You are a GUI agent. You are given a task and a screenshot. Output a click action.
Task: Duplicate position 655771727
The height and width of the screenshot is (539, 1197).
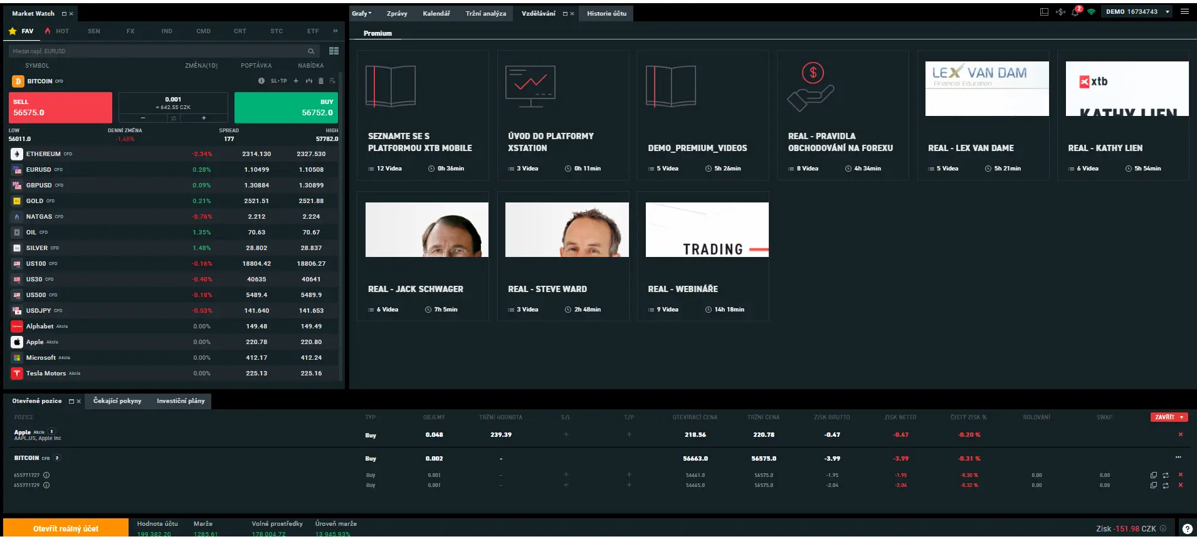(1154, 475)
